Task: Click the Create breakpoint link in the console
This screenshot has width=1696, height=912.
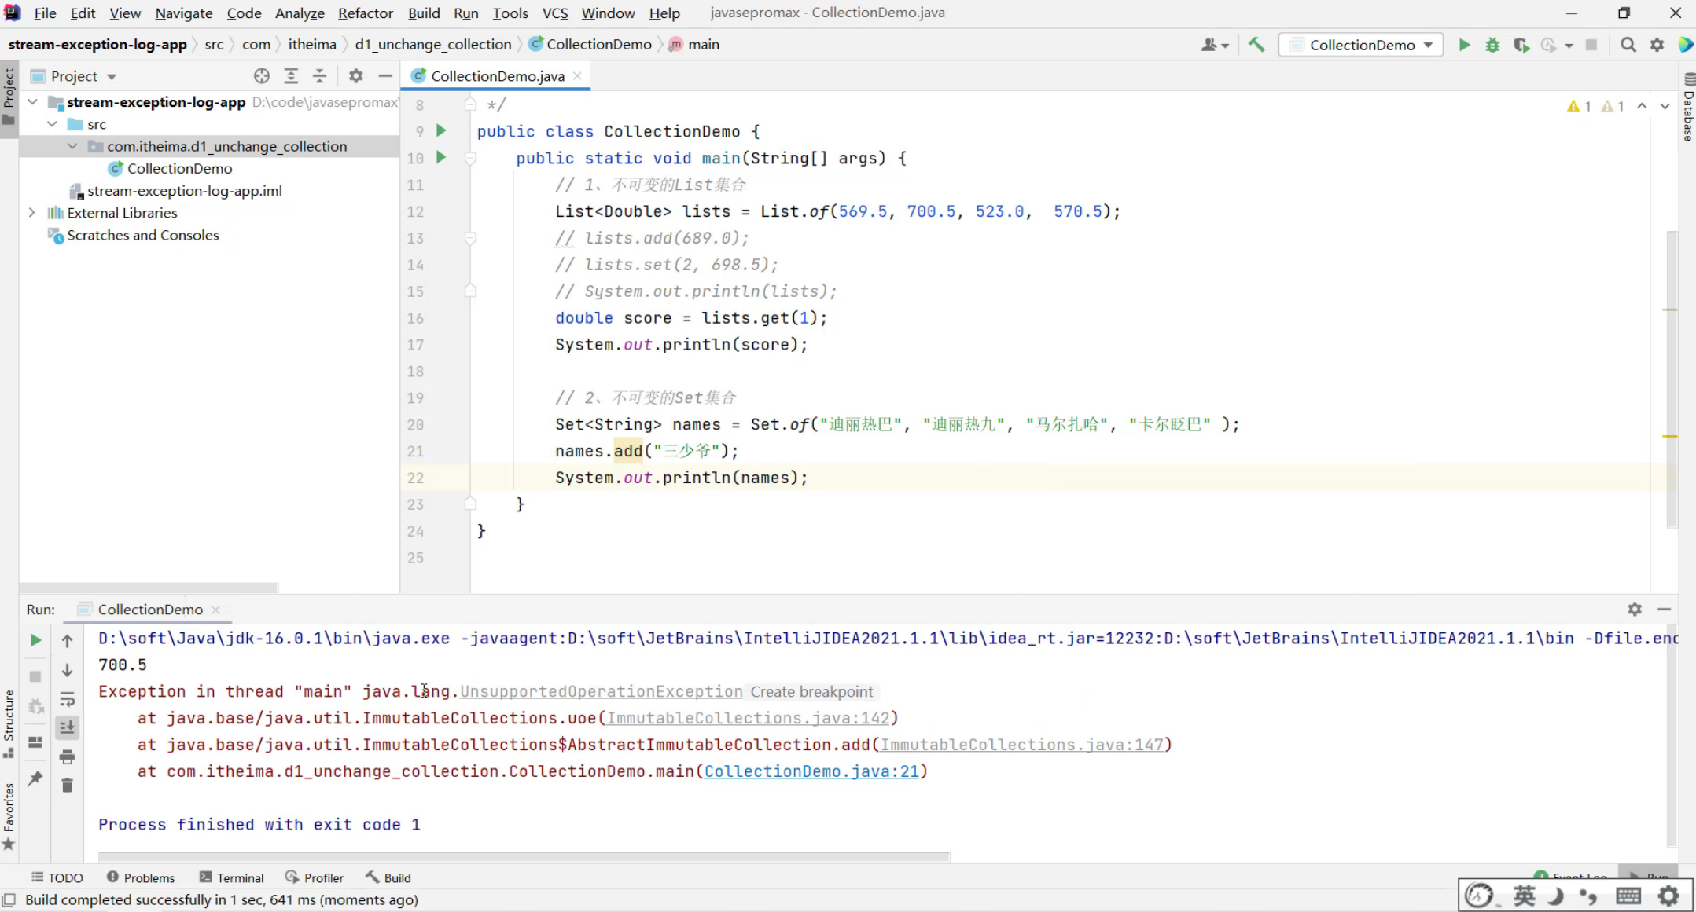Action: [811, 691]
